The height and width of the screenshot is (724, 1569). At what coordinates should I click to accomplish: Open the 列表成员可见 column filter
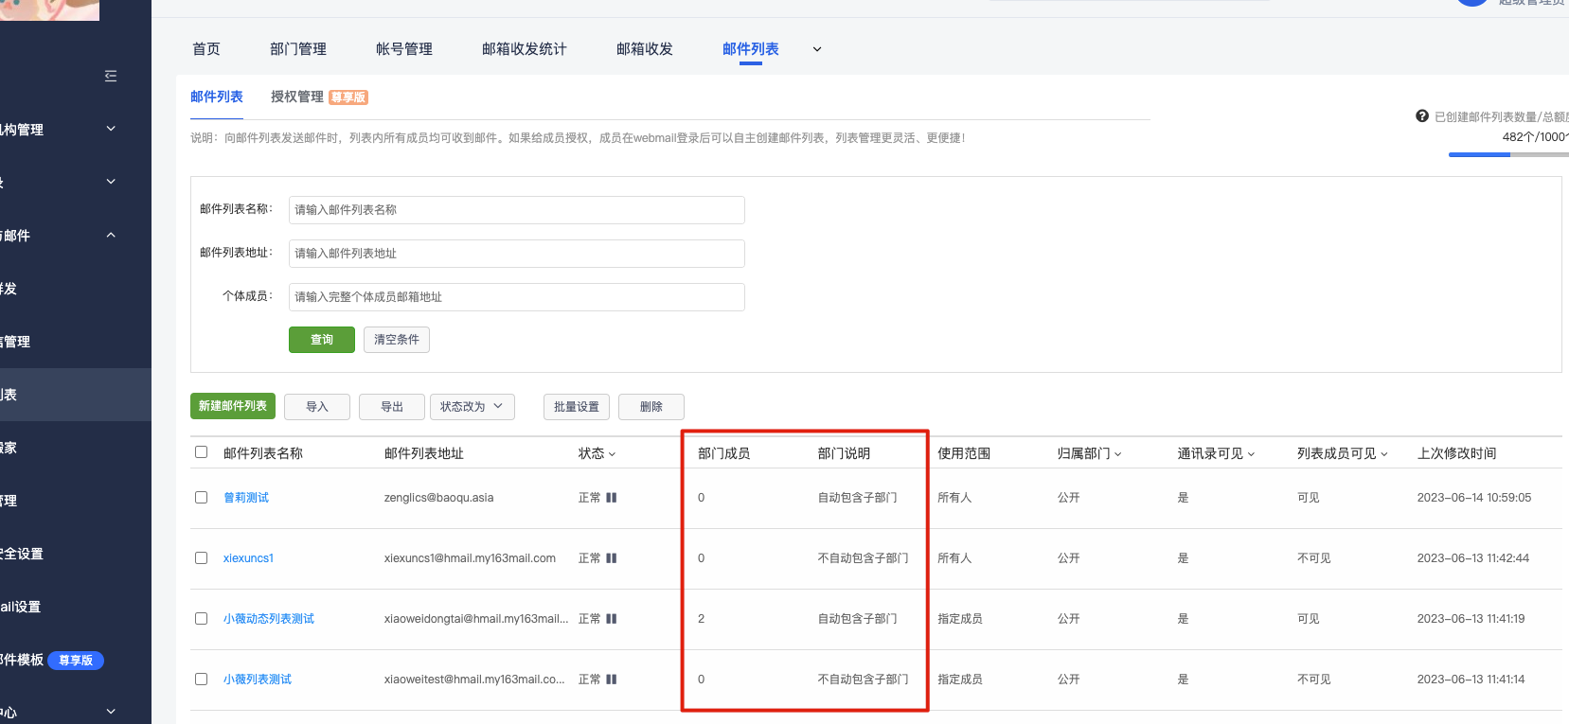1384,454
